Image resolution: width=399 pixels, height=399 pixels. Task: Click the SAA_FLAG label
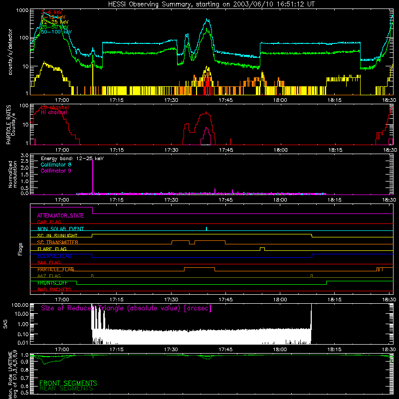[x=49, y=262]
